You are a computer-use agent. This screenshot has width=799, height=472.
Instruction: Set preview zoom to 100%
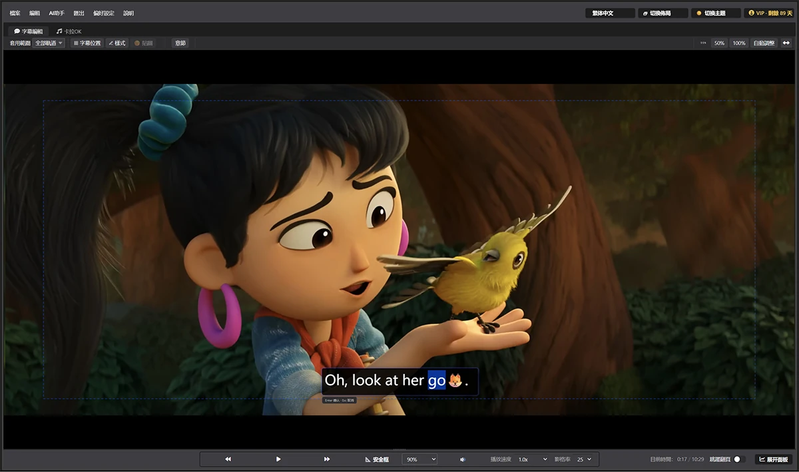click(x=739, y=43)
